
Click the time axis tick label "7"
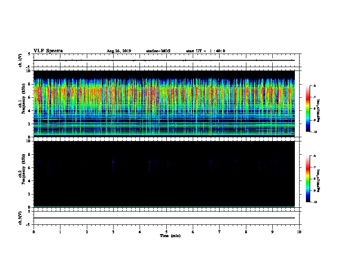(x=220, y=232)
